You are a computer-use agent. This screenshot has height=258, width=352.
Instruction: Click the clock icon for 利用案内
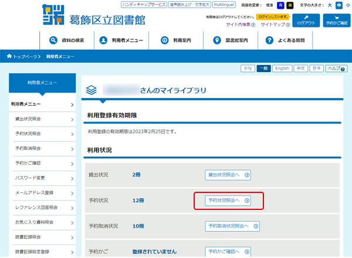pos(164,40)
